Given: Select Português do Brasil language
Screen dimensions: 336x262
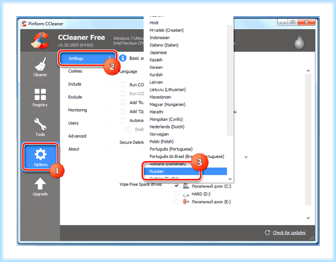Looking at the screenshot, I should (x=186, y=156).
